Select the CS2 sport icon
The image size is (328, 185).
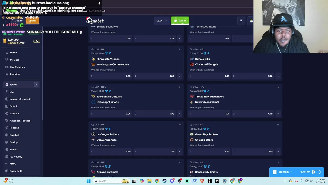pyautogui.click(x=7, y=92)
